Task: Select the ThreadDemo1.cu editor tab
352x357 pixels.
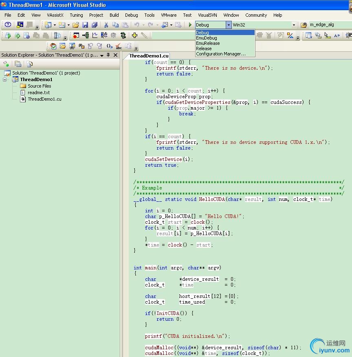Action: pos(149,56)
